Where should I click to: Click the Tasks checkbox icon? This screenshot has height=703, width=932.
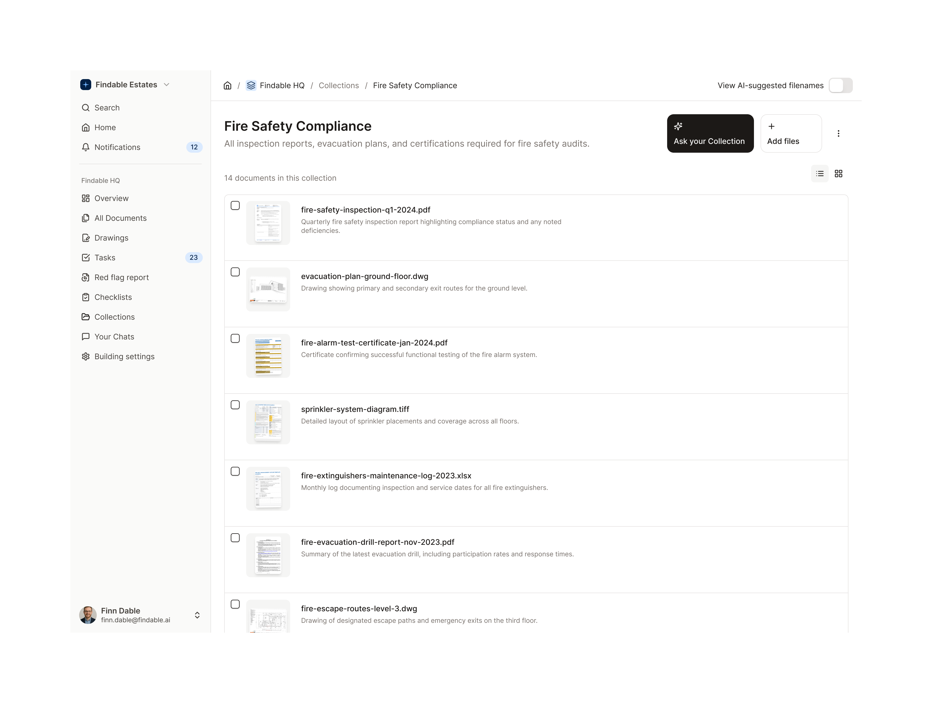(x=85, y=258)
